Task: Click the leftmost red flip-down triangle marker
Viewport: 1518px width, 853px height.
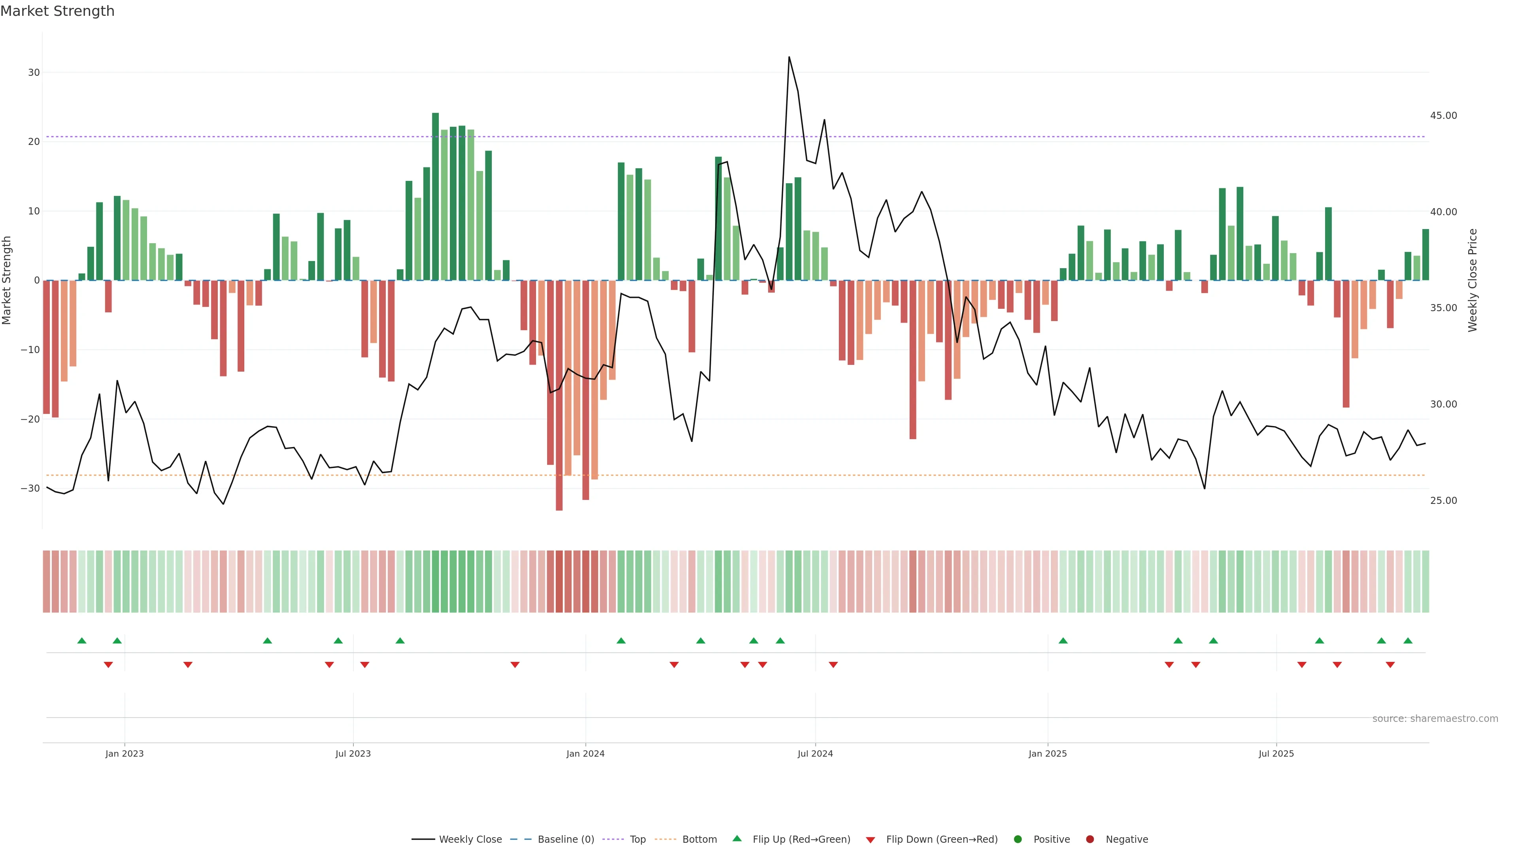Action: (x=108, y=665)
